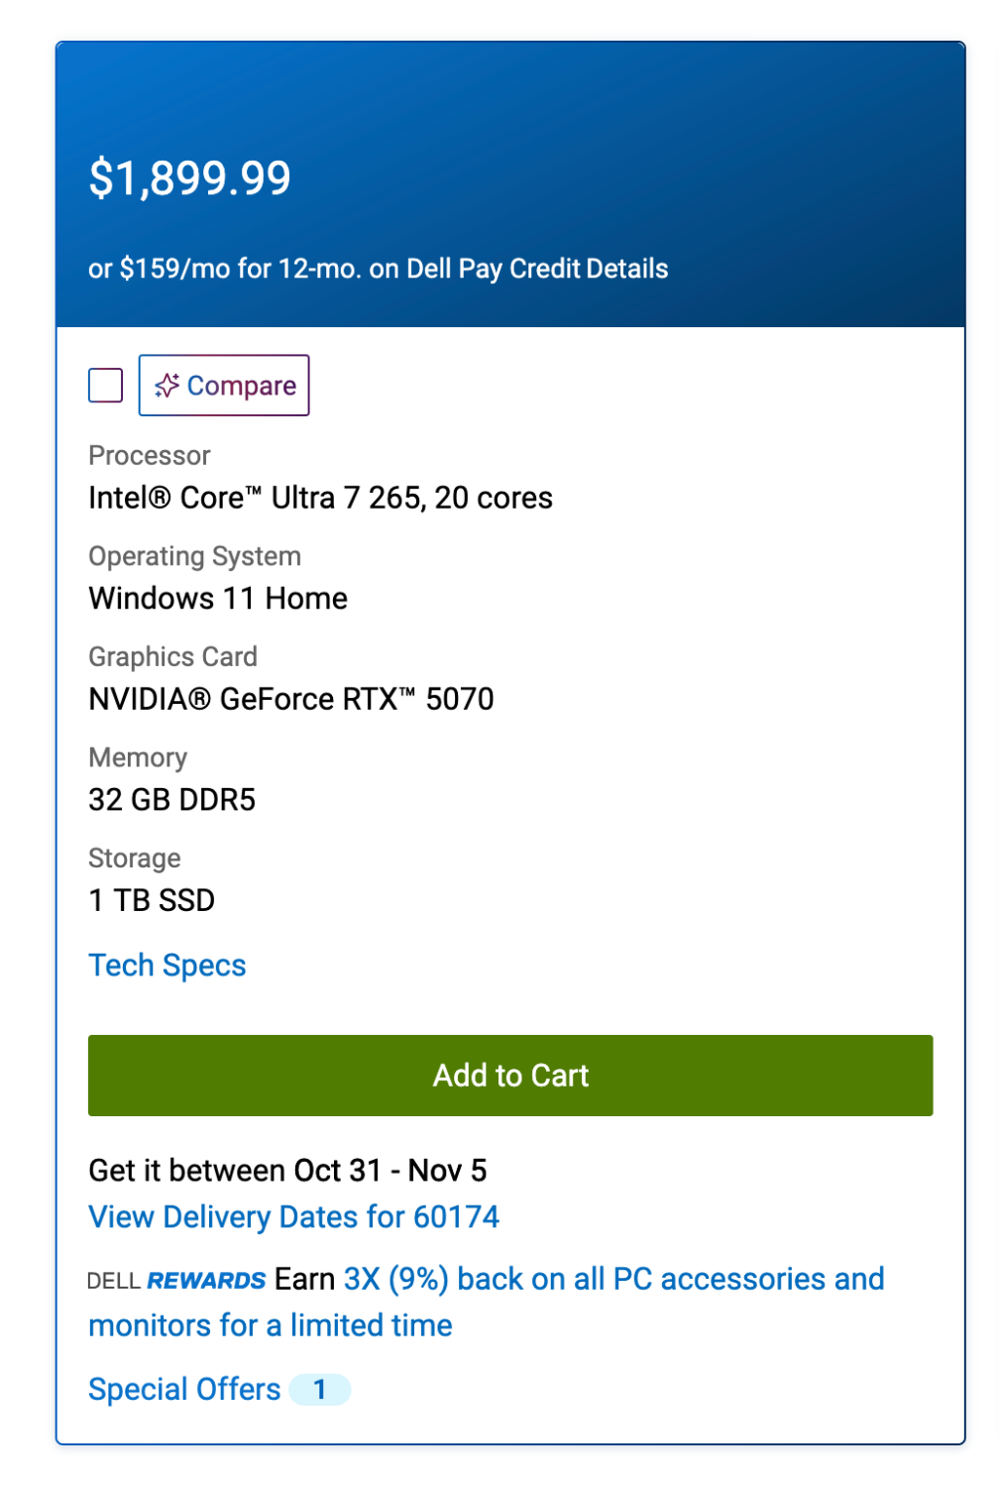Click the green Add to Cart button

tap(509, 1076)
